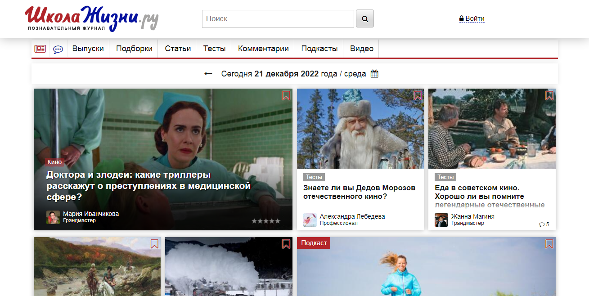Viewport: 589px width, 296px height.
Task: Bookmark the Доктора и злодеи article
Action: click(x=286, y=95)
